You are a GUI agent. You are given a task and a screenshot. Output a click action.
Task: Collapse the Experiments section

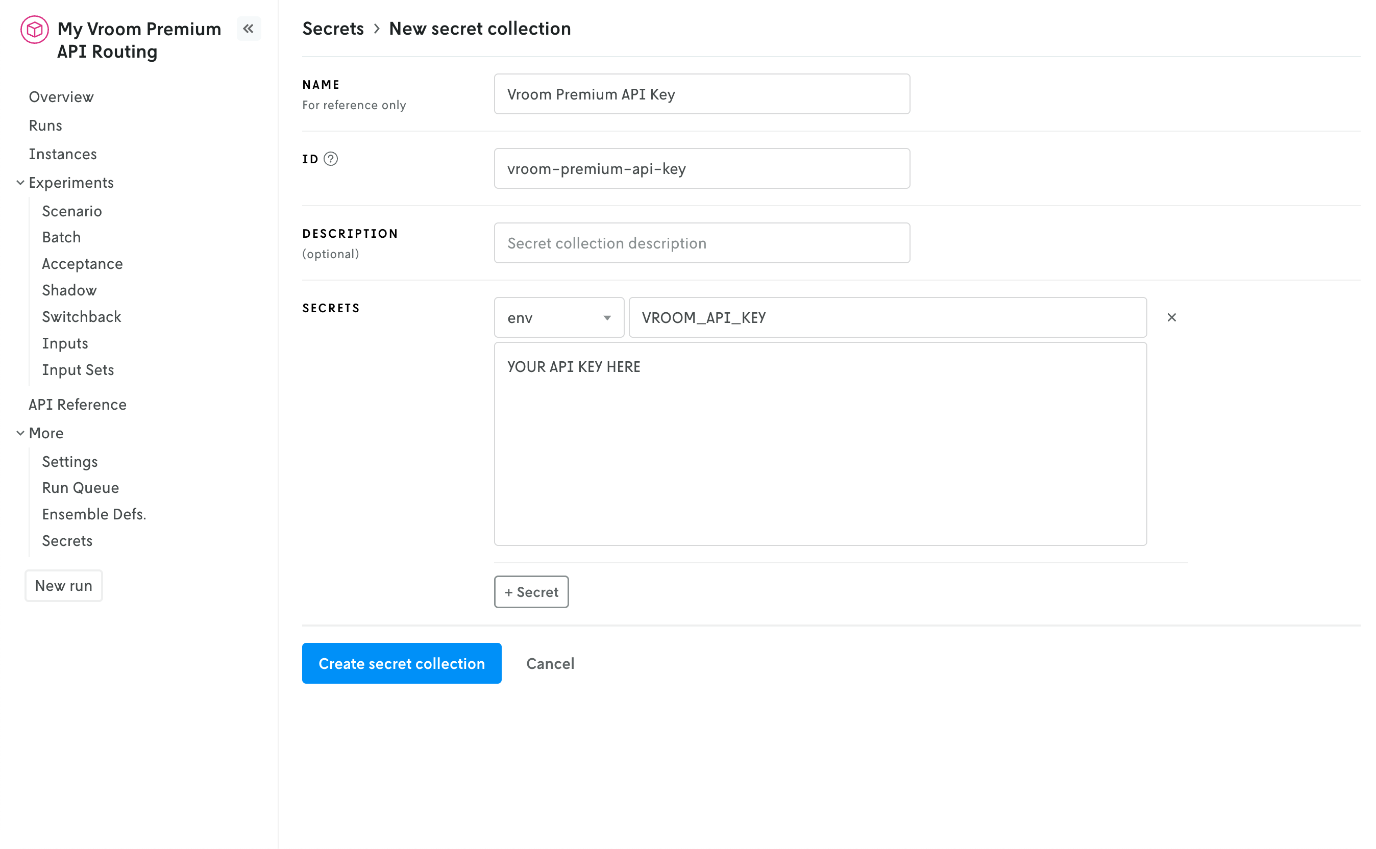pyautogui.click(x=20, y=183)
